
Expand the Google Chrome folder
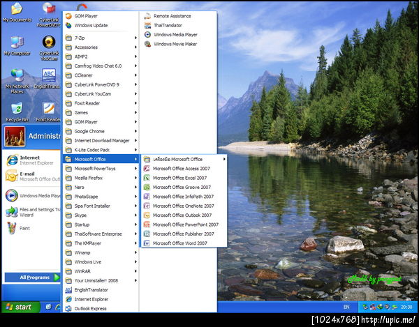click(x=101, y=131)
